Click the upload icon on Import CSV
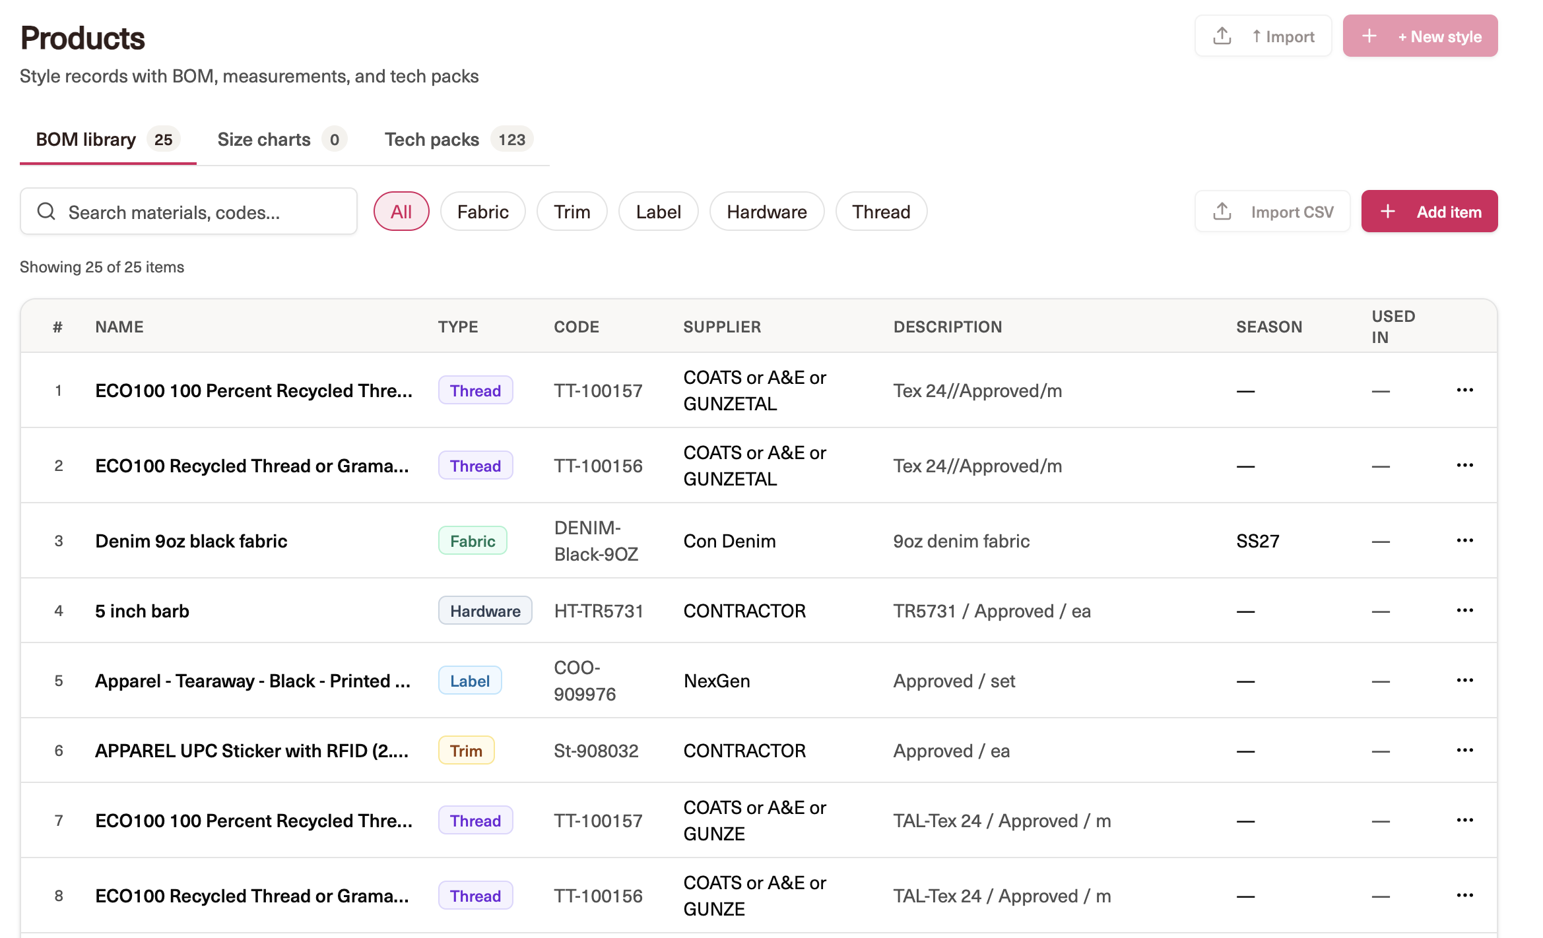 coord(1222,212)
